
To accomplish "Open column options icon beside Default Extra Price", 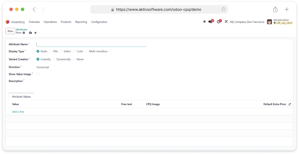I will 290,104.
